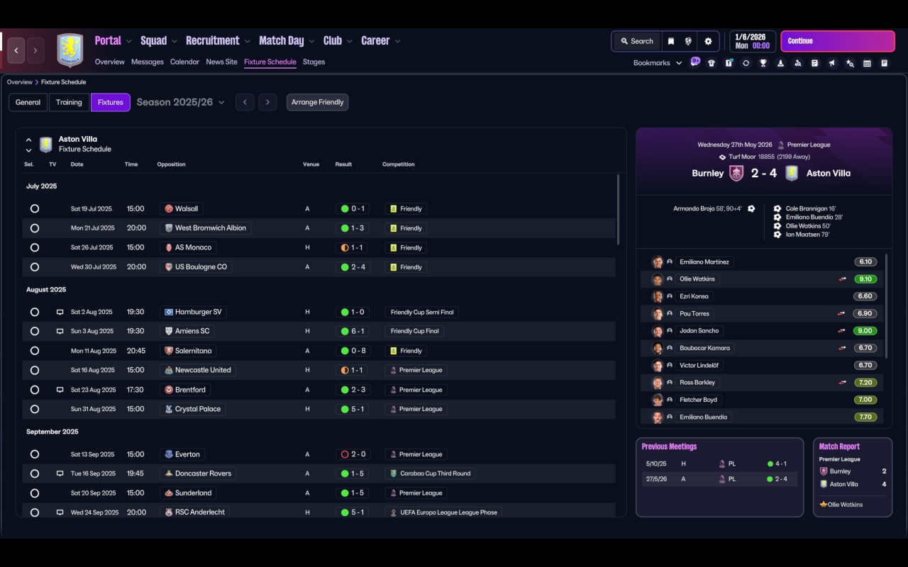
Task: Open the Overview sub-tab
Action: tap(110, 62)
